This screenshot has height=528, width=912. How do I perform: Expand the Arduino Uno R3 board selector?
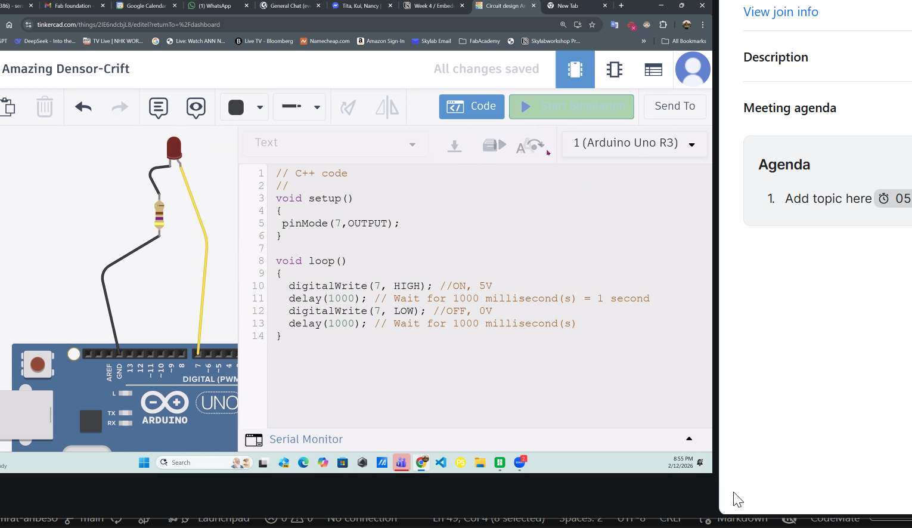634,144
